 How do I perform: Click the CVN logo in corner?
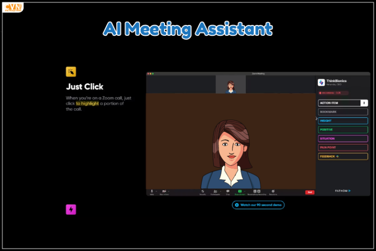pyautogui.click(x=13, y=7)
